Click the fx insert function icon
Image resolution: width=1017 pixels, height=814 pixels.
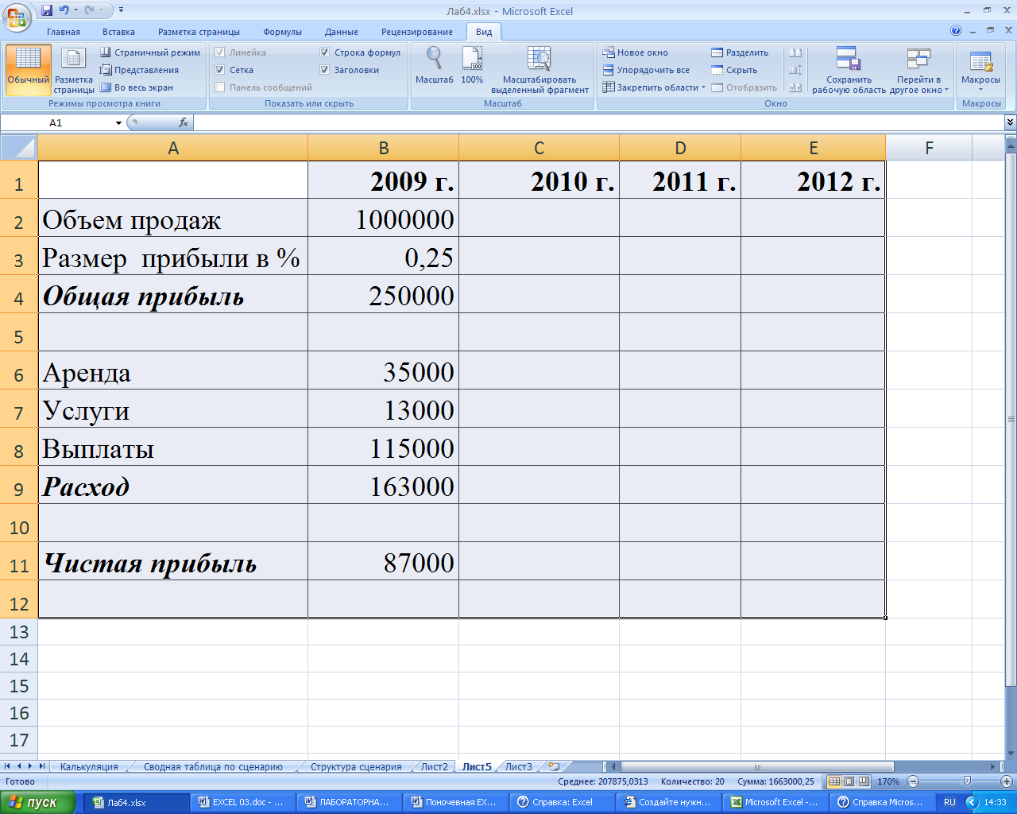tap(184, 122)
